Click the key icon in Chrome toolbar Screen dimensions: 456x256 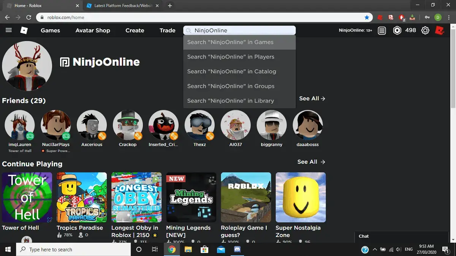coord(427,17)
